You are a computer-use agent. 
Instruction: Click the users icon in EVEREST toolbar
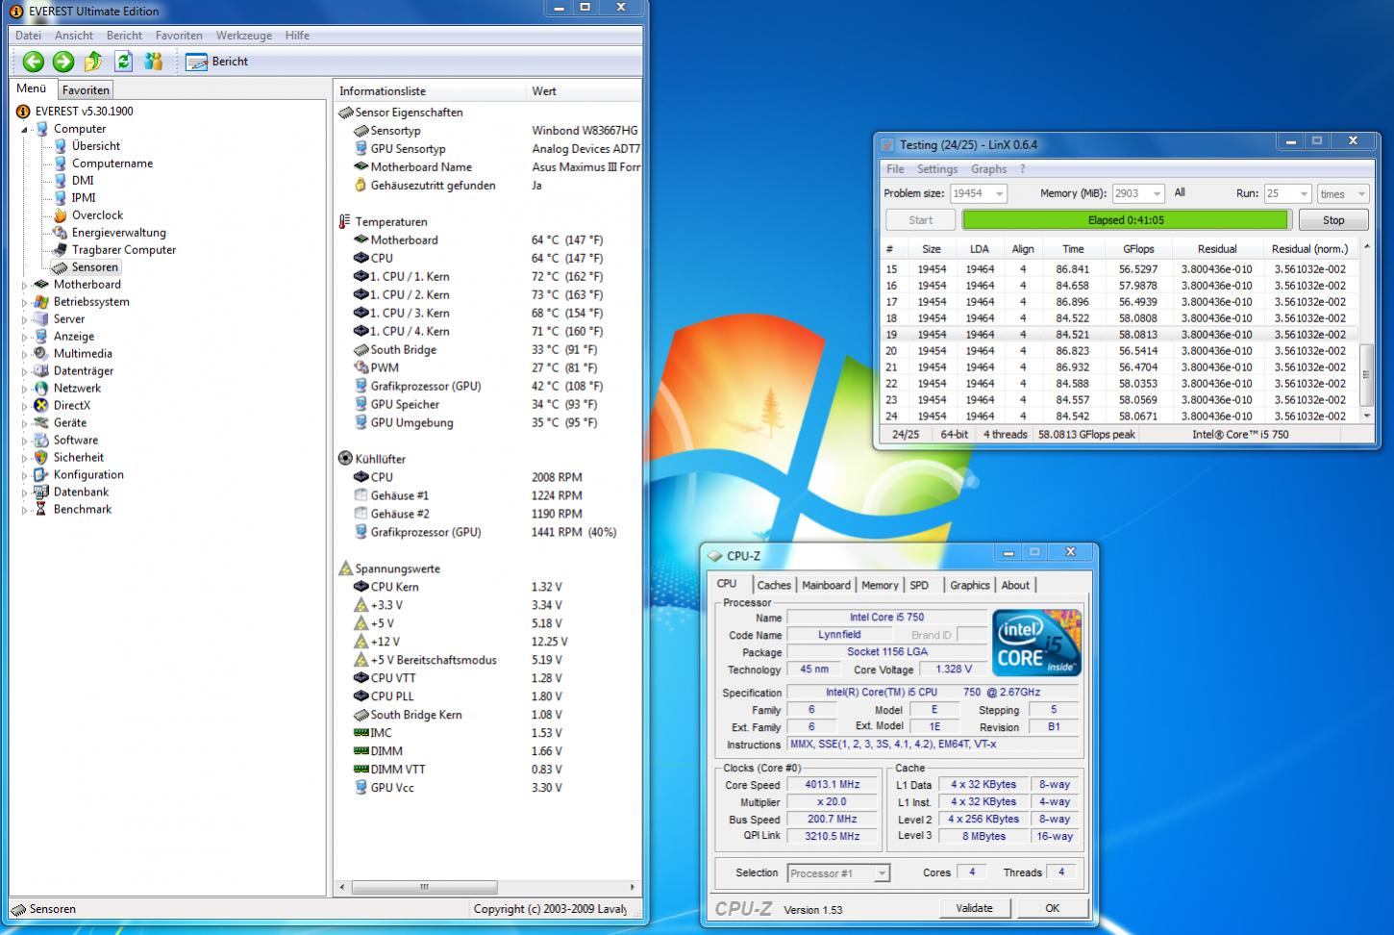point(153,62)
